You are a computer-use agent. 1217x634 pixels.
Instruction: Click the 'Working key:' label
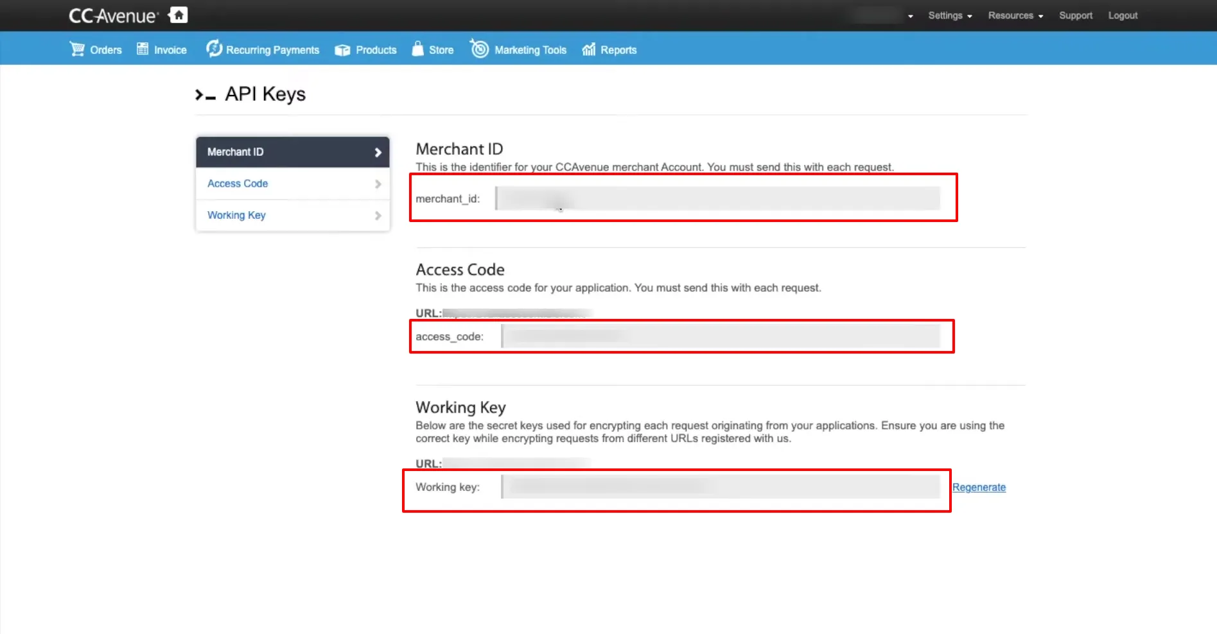[x=448, y=487]
